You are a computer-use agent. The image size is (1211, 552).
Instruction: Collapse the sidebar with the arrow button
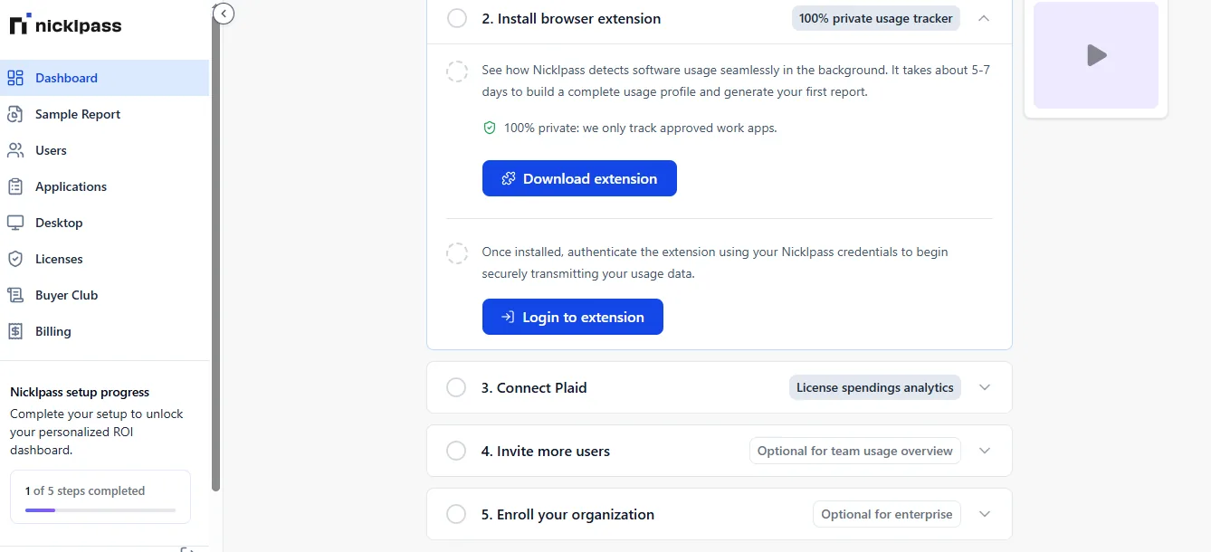point(224,14)
